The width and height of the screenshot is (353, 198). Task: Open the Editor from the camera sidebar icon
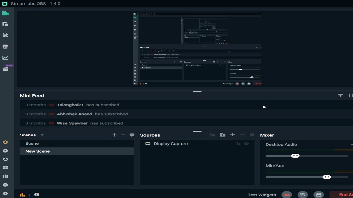tap(5, 13)
